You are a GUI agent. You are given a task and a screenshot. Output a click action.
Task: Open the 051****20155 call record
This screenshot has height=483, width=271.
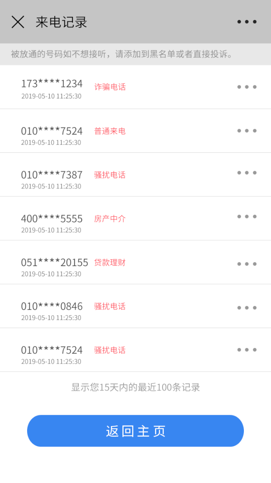pyautogui.click(x=55, y=263)
